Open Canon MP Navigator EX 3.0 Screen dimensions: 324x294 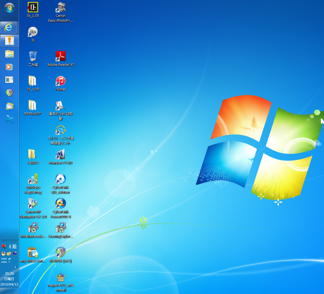tap(33, 208)
